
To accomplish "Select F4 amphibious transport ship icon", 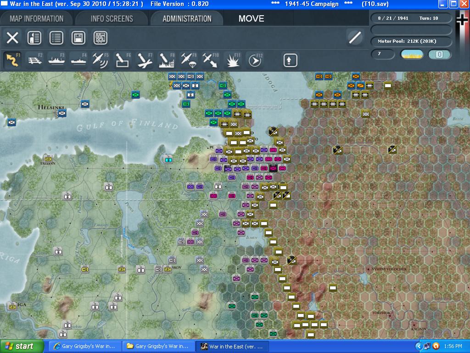I will pyautogui.click(x=78, y=60).
